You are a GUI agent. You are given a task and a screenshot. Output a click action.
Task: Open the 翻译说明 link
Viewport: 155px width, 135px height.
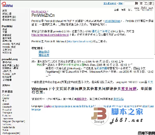click(44, 52)
